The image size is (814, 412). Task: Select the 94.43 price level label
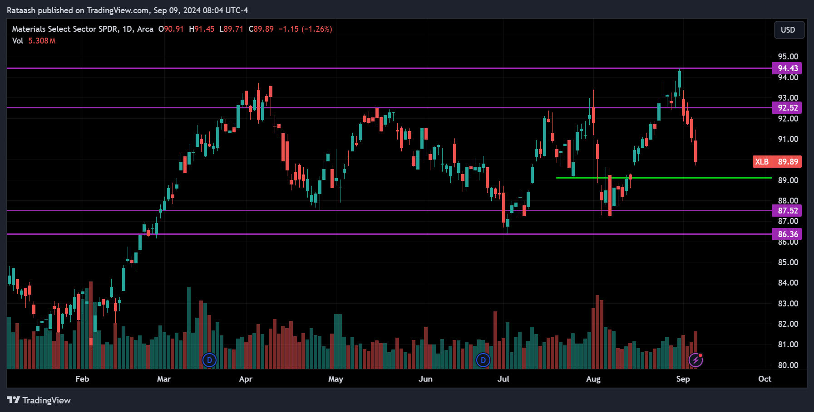click(787, 68)
